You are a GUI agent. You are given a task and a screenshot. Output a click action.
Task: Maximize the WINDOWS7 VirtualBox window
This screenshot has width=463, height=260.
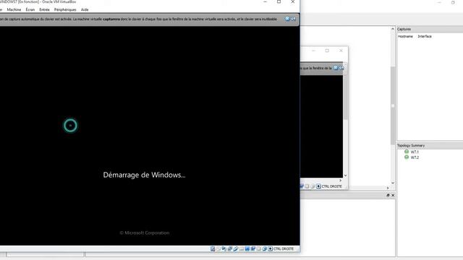[x=279, y=1]
